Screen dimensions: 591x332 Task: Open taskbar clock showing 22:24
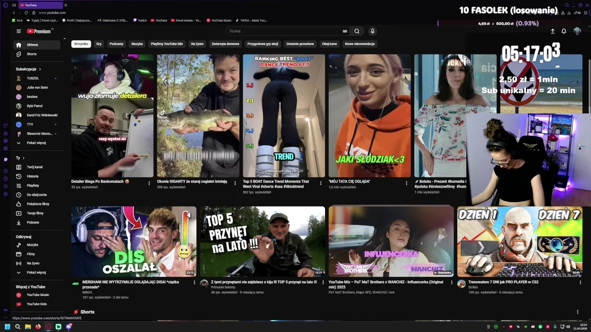[580, 326]
